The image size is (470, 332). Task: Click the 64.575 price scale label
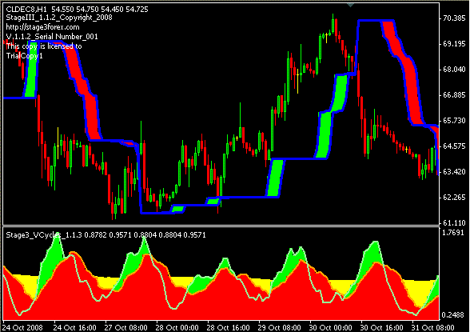pos(454,146)
